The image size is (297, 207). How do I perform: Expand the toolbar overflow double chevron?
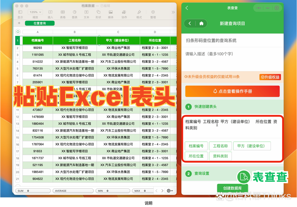pyautogui.click(x=173, y=12)
